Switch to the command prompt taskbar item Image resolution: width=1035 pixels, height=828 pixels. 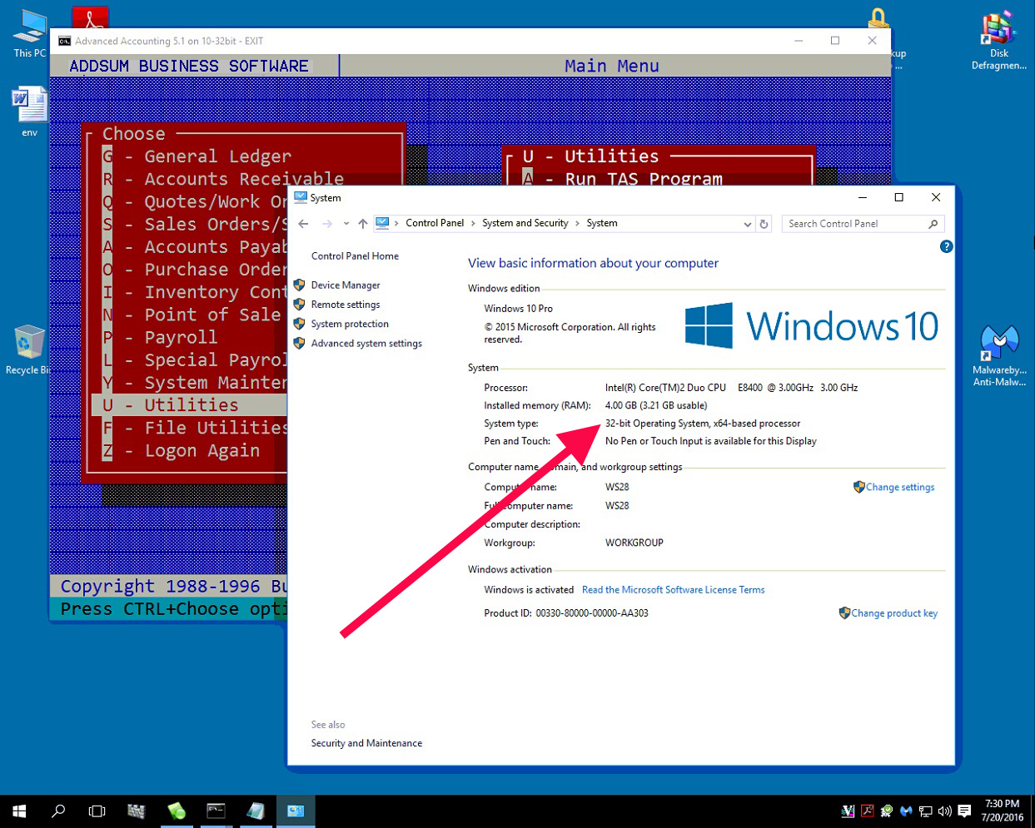[x=216, y=811]
